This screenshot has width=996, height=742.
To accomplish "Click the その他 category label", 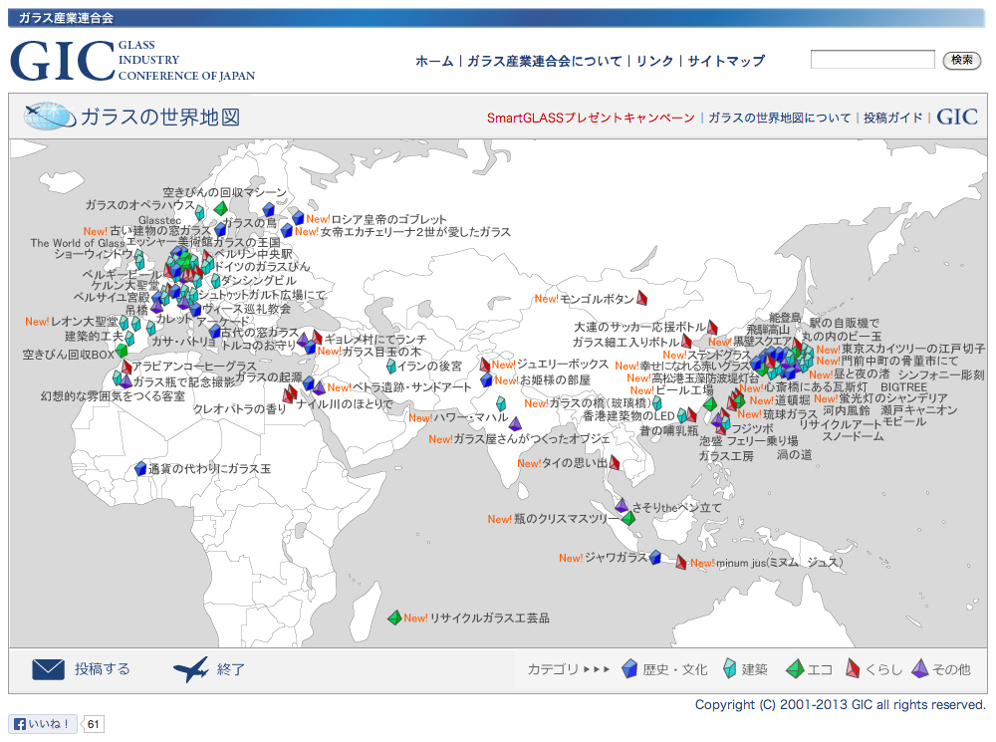I will 951,669.
